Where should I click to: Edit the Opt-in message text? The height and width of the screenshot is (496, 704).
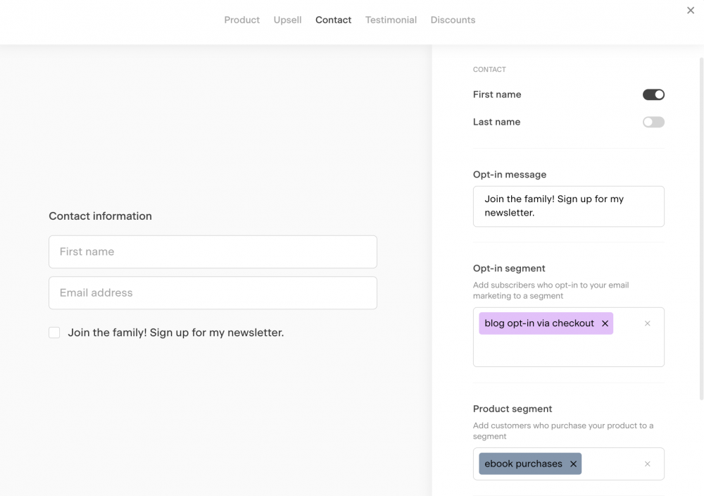pos(568,206)
